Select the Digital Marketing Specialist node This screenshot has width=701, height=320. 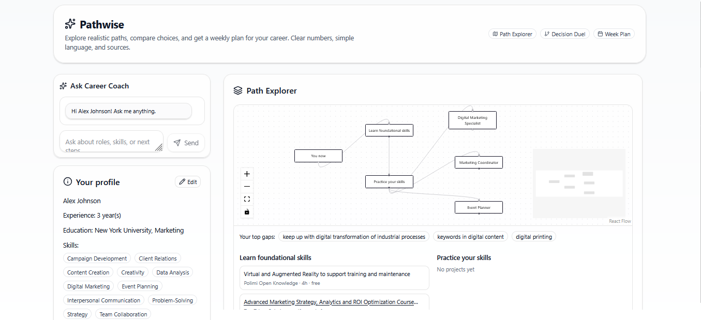click(x=472, y=120)
